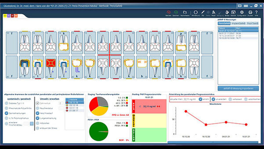Screen dimensions: 264x149
Task: Enable the Diabetes Typ risk factor
Action: (6, 103)
